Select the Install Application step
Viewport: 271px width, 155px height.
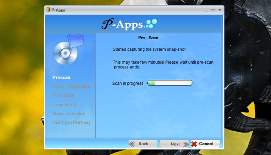(x=72, y=86)
